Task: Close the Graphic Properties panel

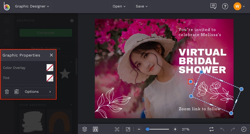Action: pos(51,55)
